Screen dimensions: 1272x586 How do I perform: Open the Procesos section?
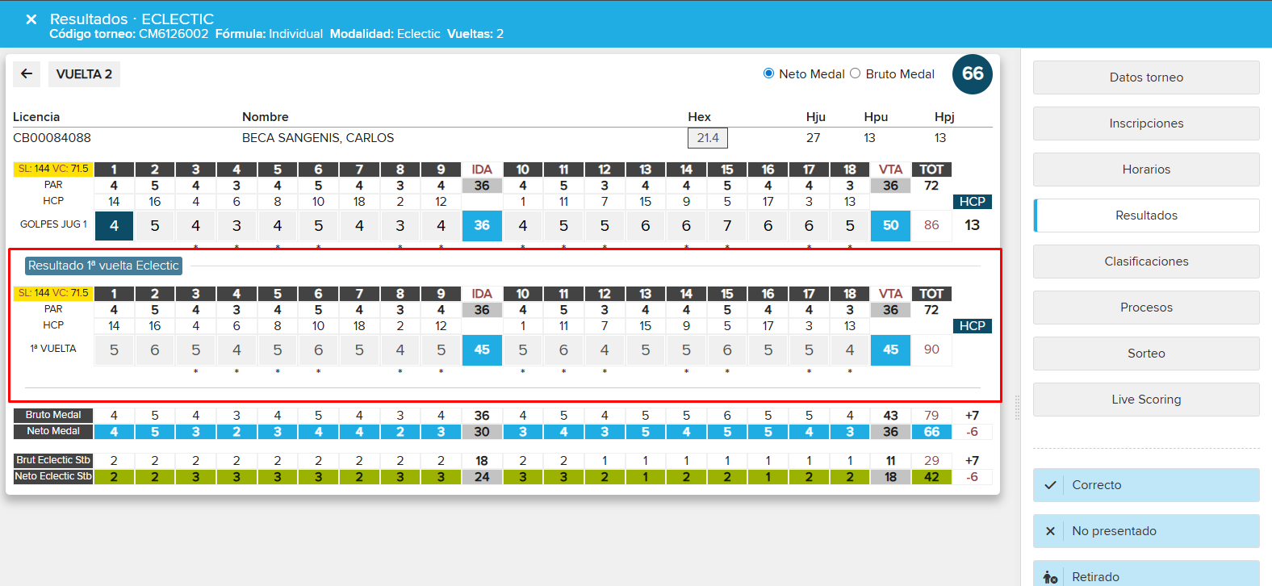point(1146,308)
